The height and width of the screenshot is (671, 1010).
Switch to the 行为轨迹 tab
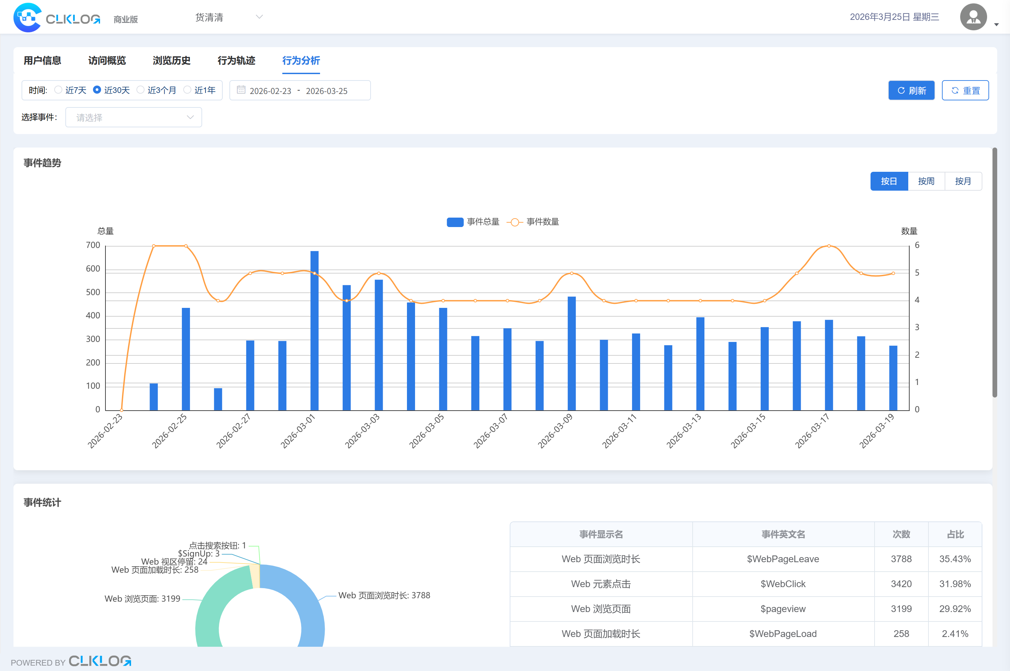(236, 60)
